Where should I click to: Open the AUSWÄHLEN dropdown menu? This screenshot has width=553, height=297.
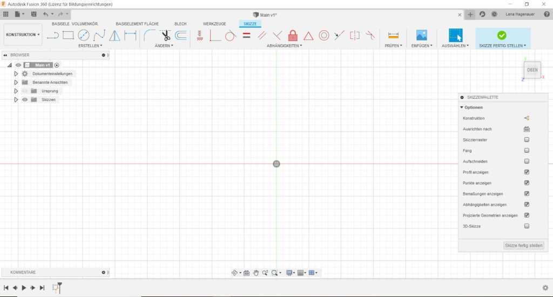pos(455,46)
